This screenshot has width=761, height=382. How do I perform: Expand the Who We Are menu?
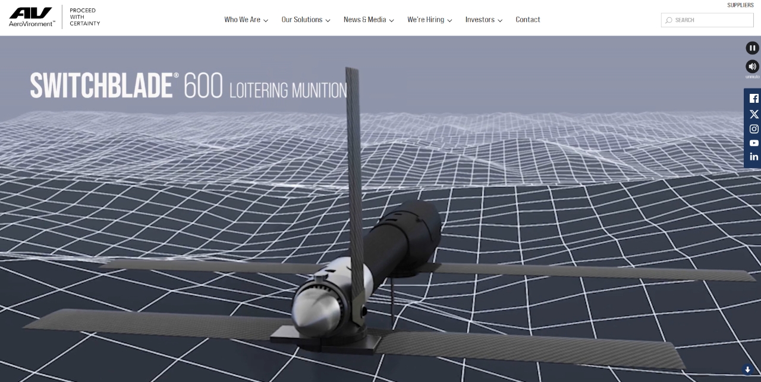(x=246, y=20)
